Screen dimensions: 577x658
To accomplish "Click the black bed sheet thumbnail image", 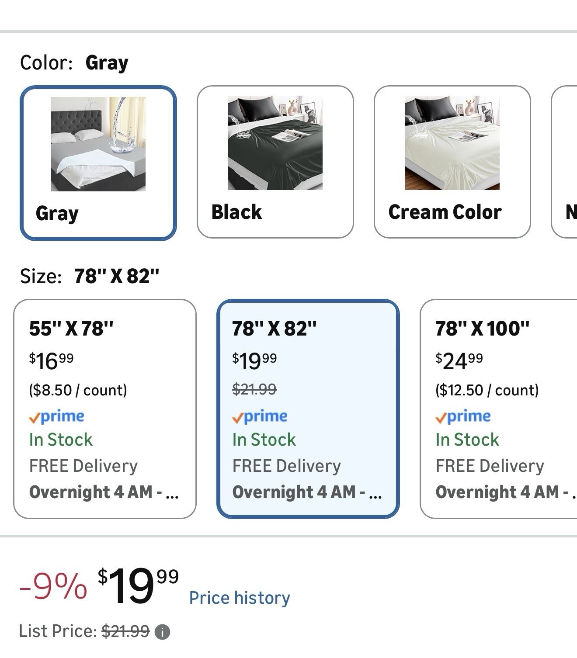I will point(275,143).
